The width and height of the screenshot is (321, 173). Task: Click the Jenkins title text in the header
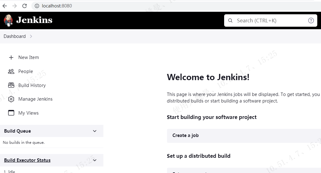pos(34,20)
